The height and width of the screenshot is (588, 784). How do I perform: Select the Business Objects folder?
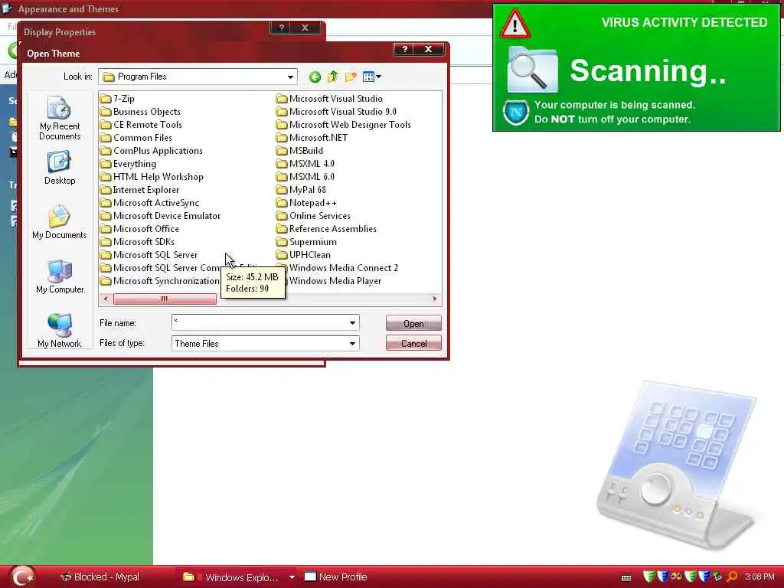(x=141, y=112)
